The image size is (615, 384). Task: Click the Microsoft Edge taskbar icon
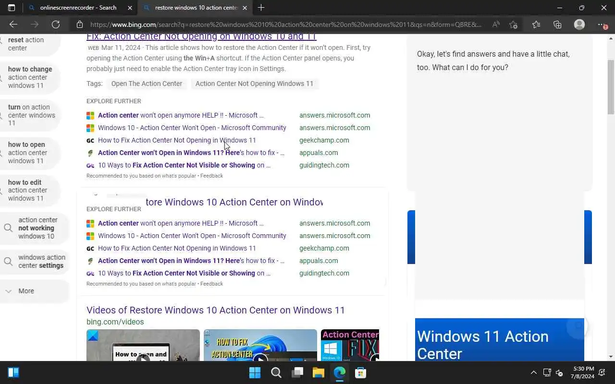coord(339,372)
